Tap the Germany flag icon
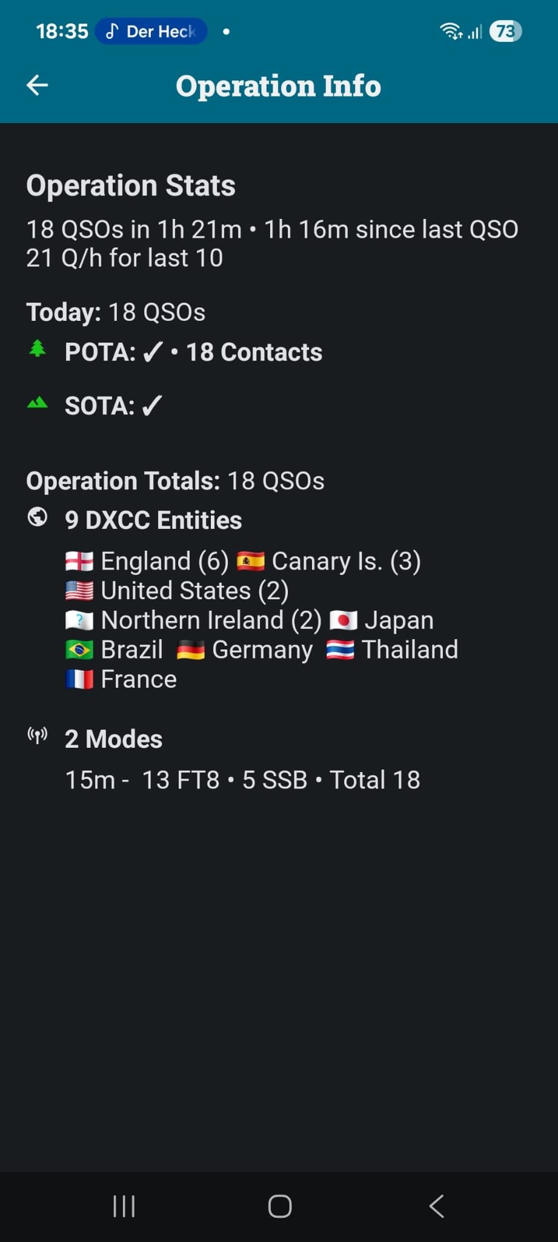 pyautogui.click(x=190, y=650)
